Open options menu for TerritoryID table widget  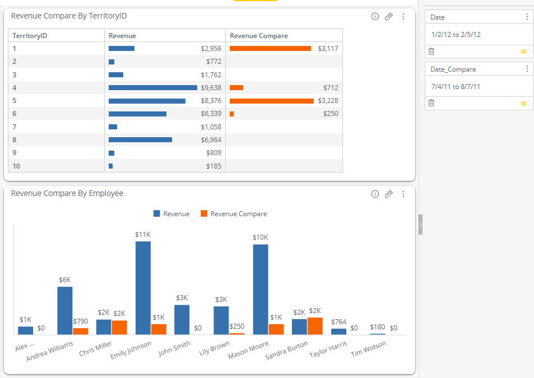tap(403, 17)
